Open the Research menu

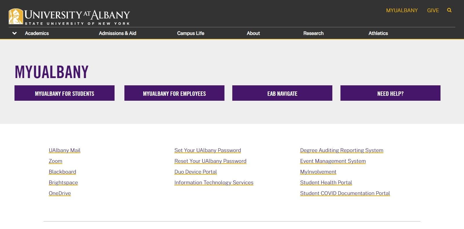(313, 33)
